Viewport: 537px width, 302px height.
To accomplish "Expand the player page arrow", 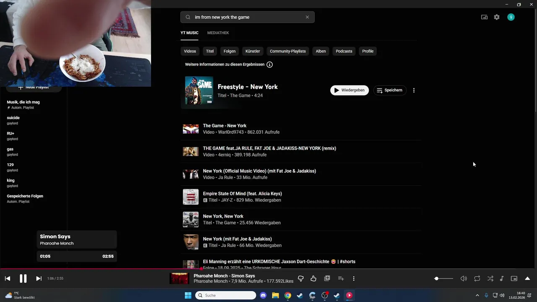I will (x=527, y=279).
